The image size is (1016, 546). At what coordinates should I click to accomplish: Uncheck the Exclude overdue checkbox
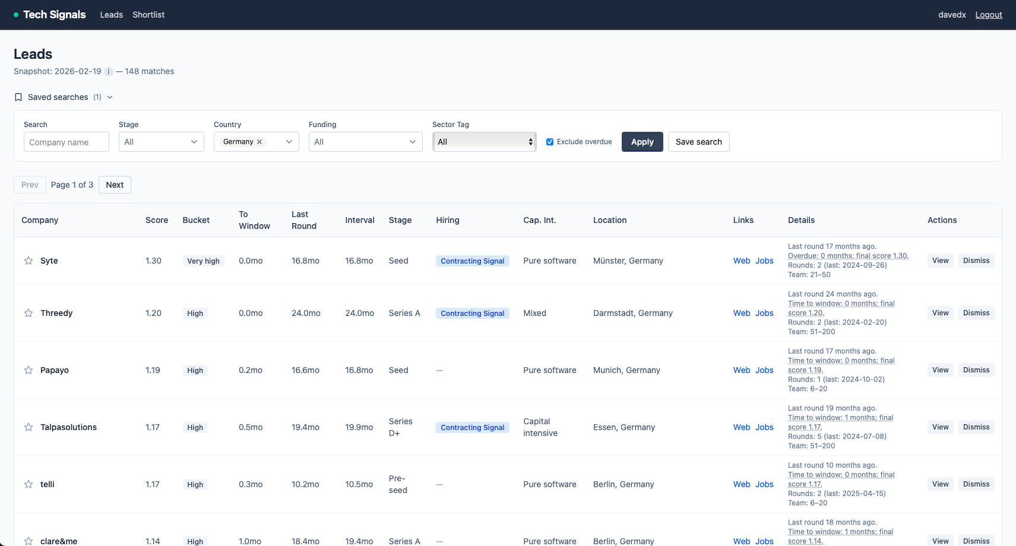point(550,142)
